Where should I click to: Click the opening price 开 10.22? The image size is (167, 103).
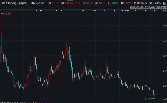pyautogui.click(x=88, y=3)
